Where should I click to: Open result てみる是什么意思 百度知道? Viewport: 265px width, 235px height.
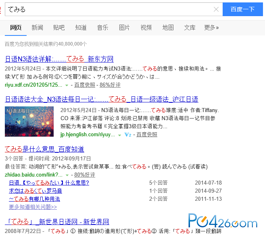tap(44, 149)
